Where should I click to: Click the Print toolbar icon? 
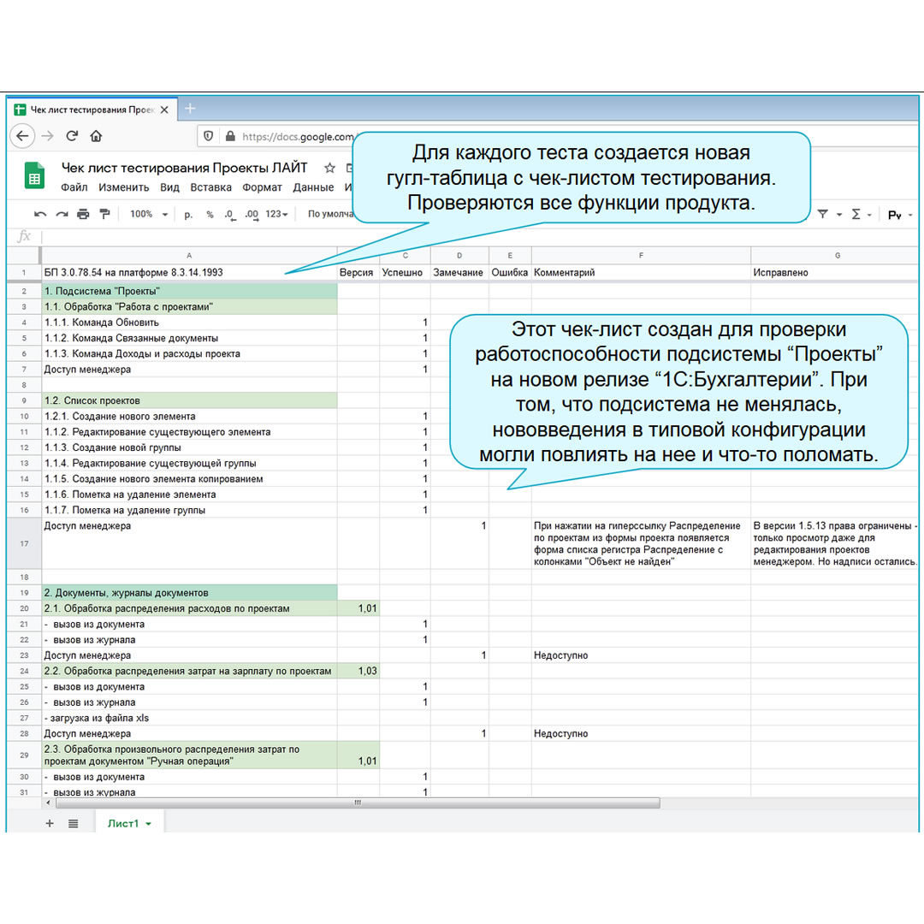(x=83, y=214)
